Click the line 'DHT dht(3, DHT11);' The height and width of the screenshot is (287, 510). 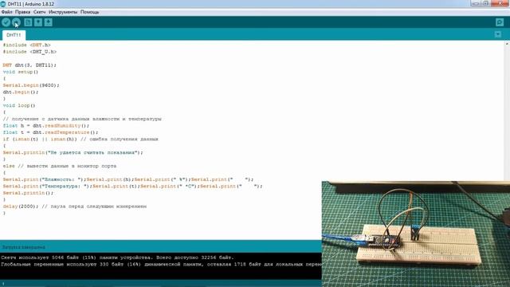coord(29,65)
